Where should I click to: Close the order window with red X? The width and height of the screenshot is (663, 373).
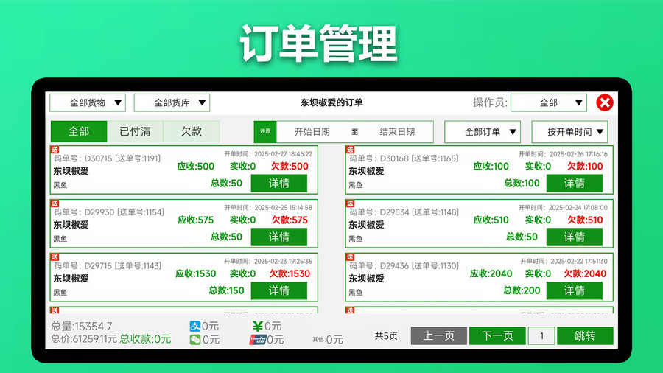point(604,102)
